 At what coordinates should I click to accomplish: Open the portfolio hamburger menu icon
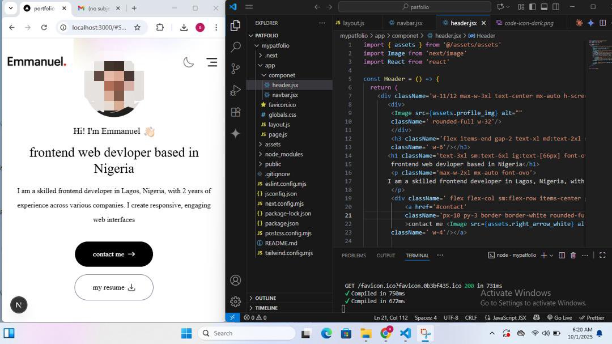point(212,62)
